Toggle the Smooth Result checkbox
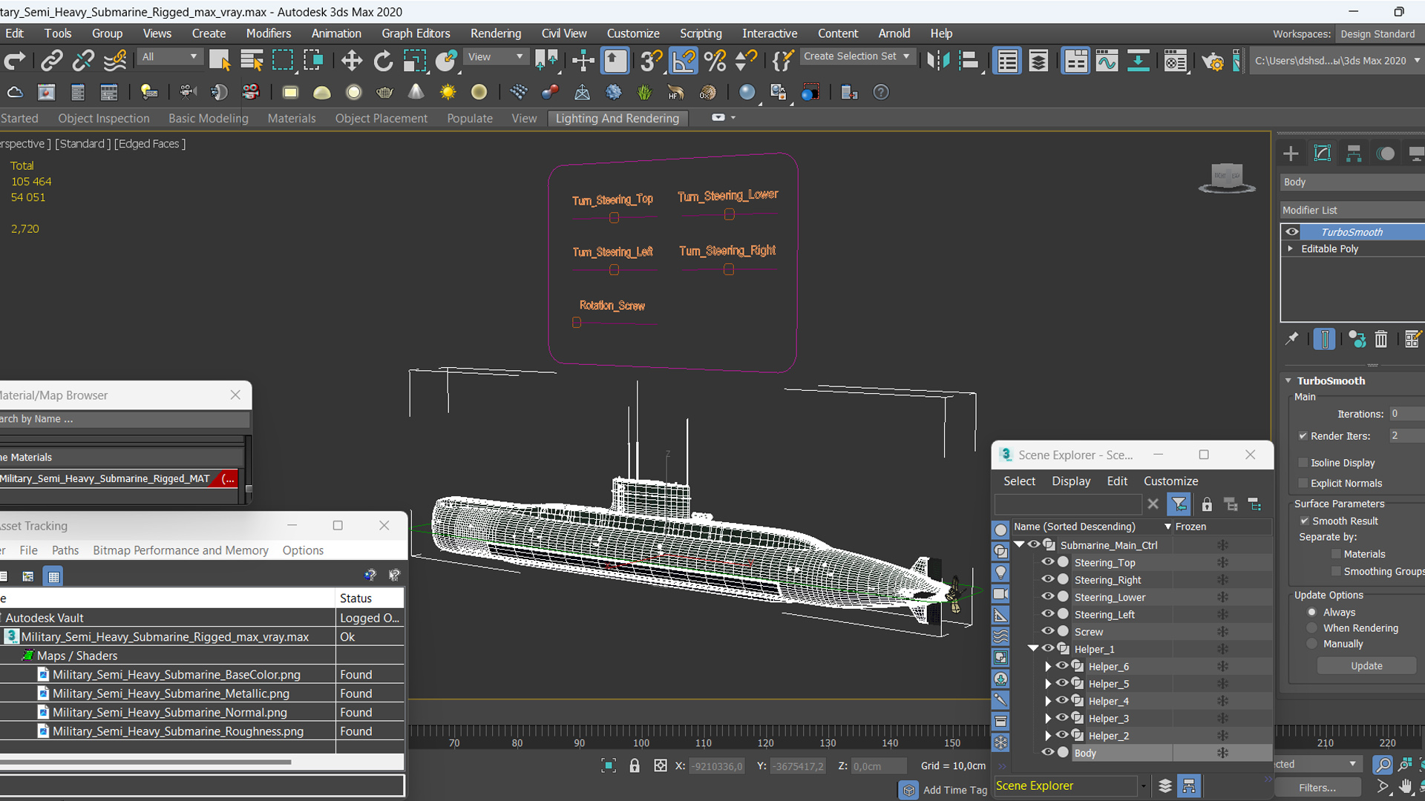1425x801 pixels. pos(1304,521)
